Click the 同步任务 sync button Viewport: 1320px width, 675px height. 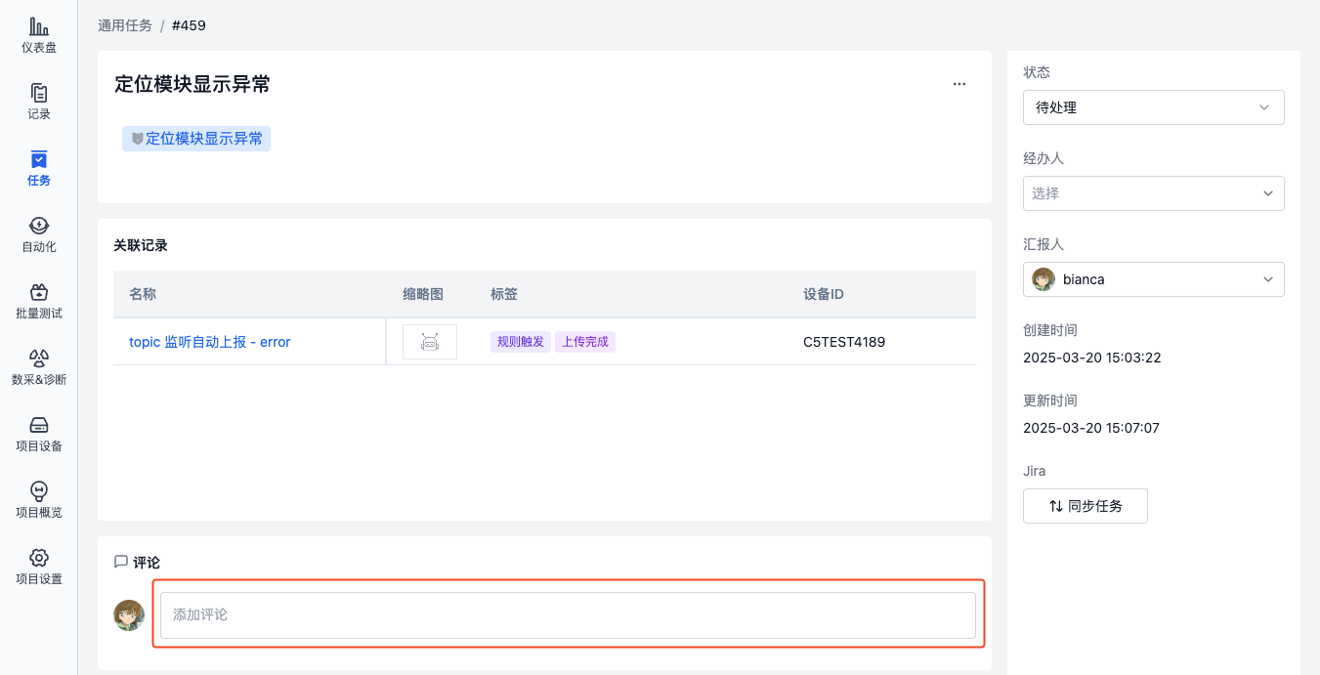point(1086,506)
